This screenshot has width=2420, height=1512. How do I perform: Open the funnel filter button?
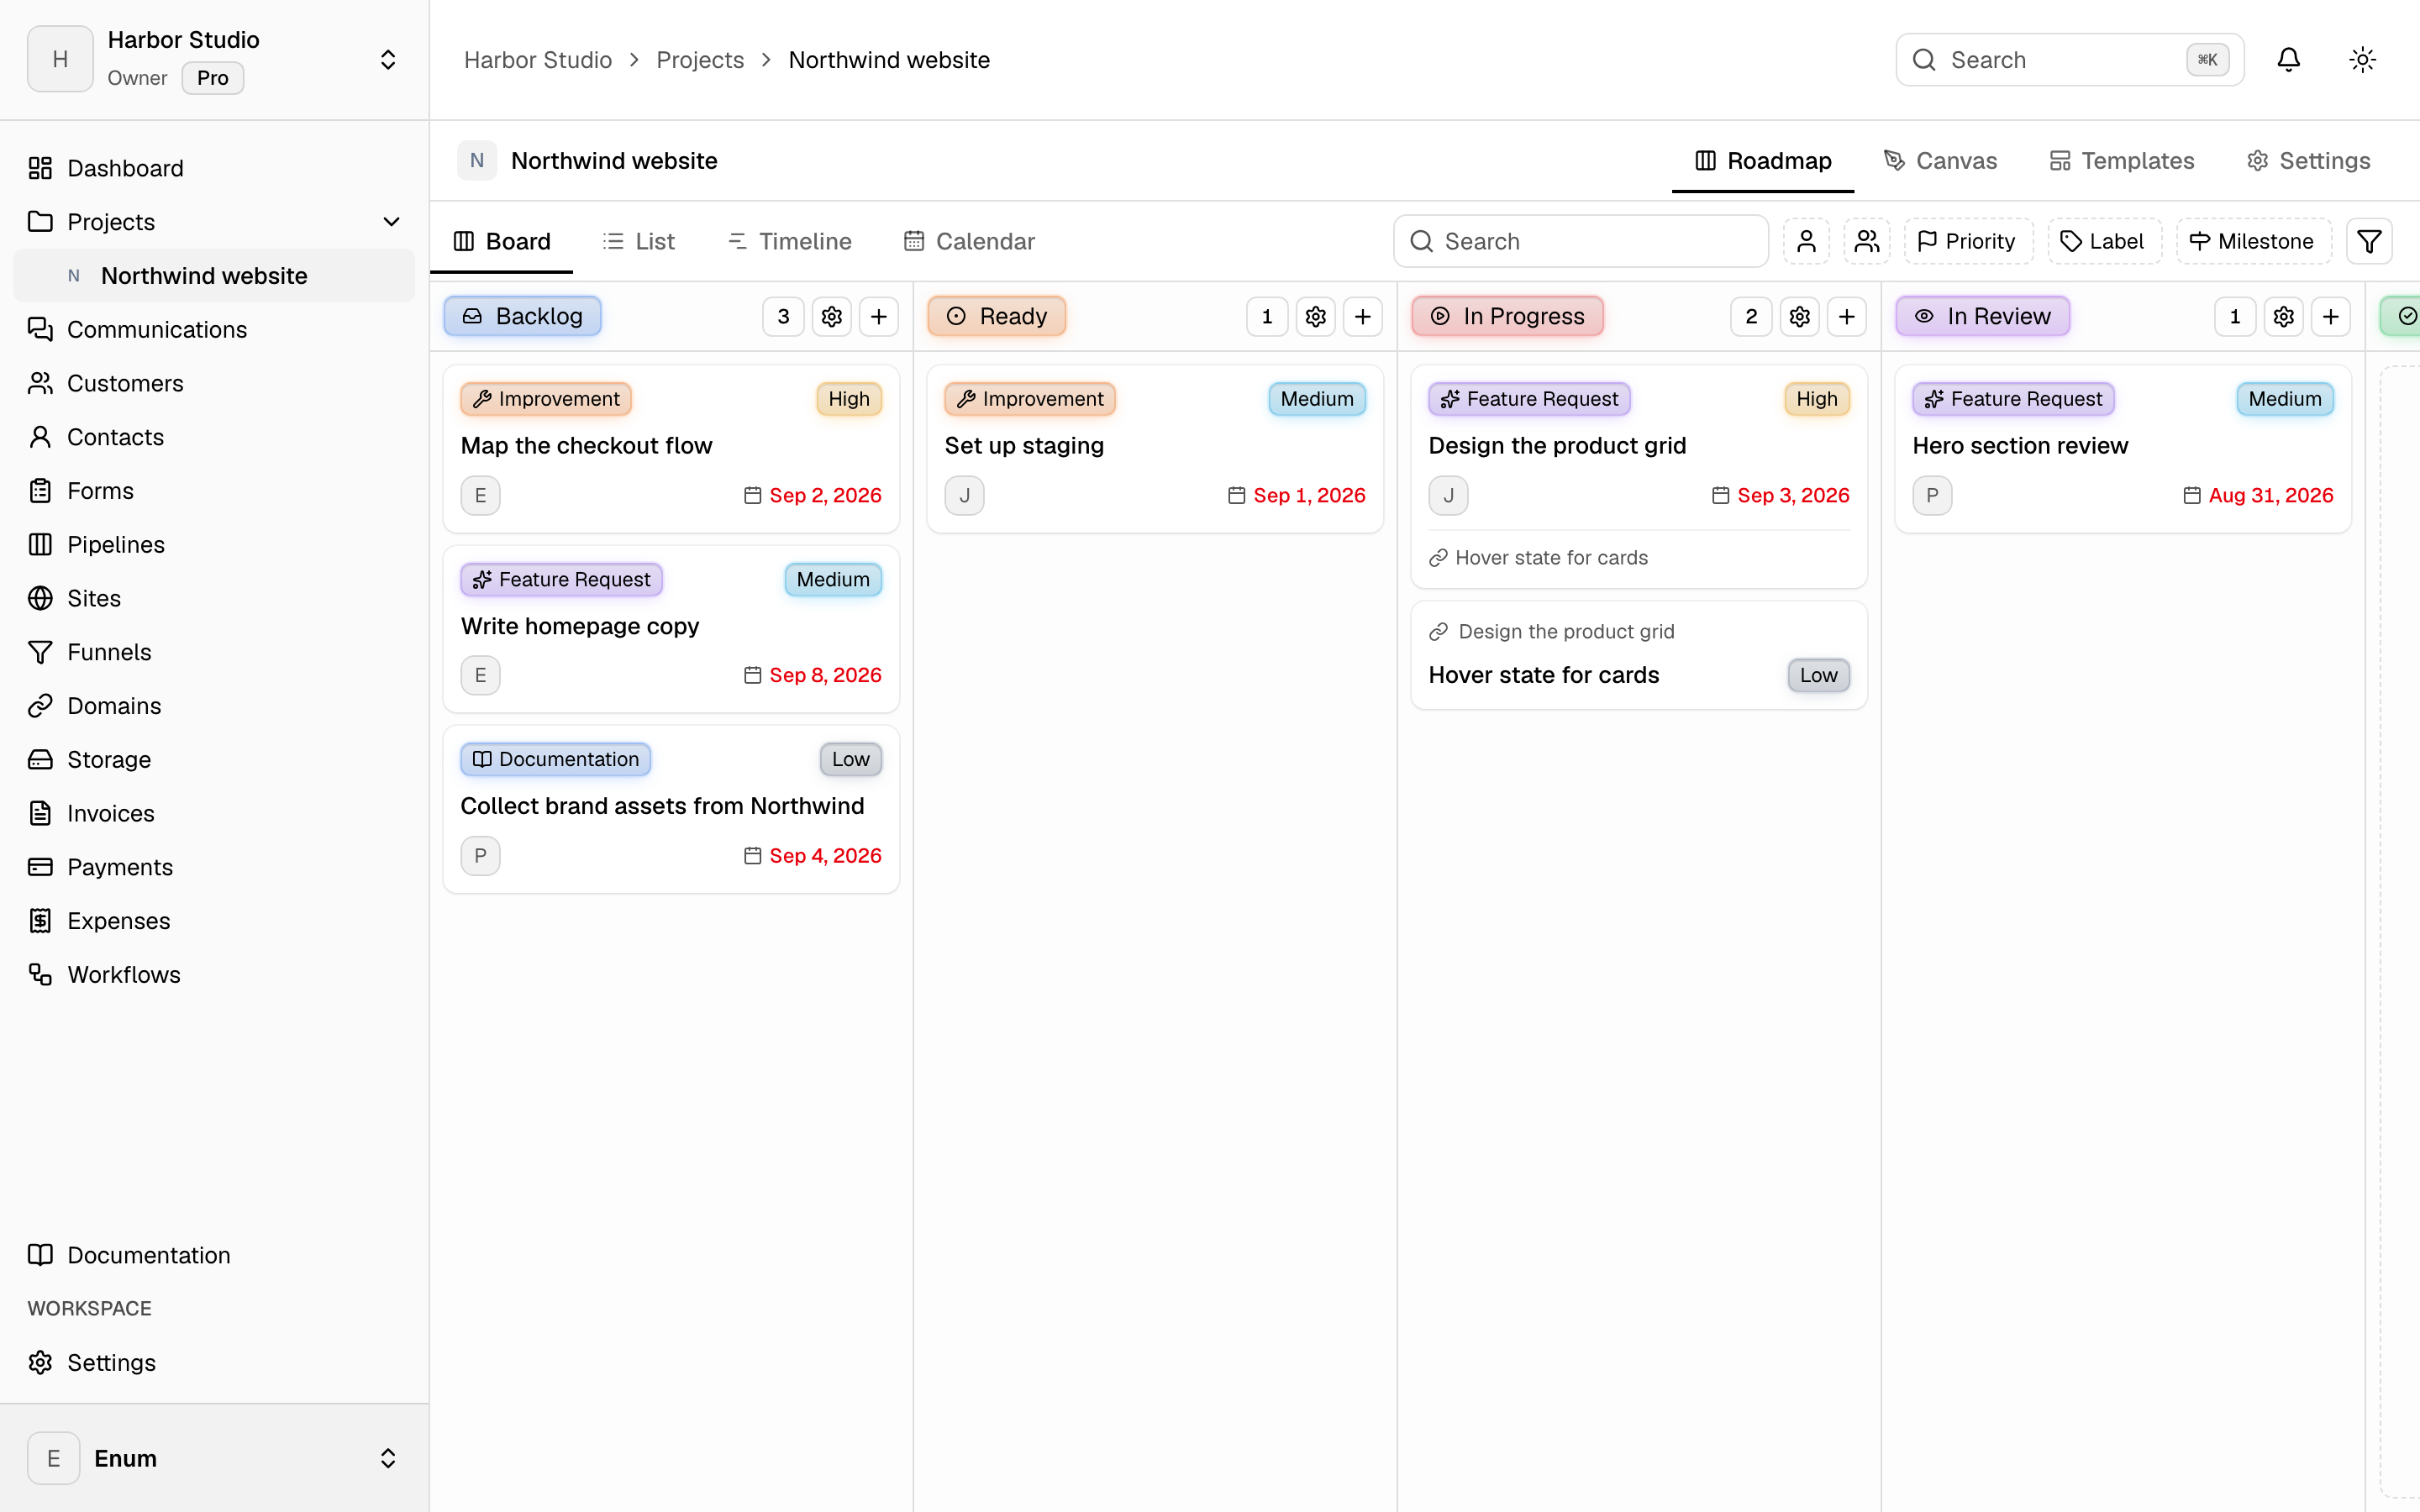(2369, 241)
